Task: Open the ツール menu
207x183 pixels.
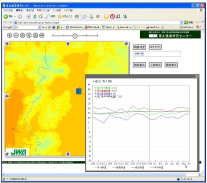Action: (x=57, y=10)
